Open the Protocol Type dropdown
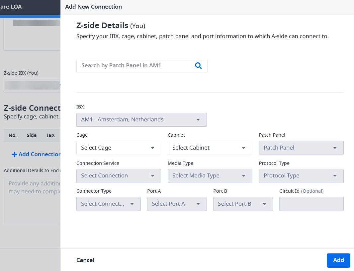 pyautogui.click(x=301, y=176)
